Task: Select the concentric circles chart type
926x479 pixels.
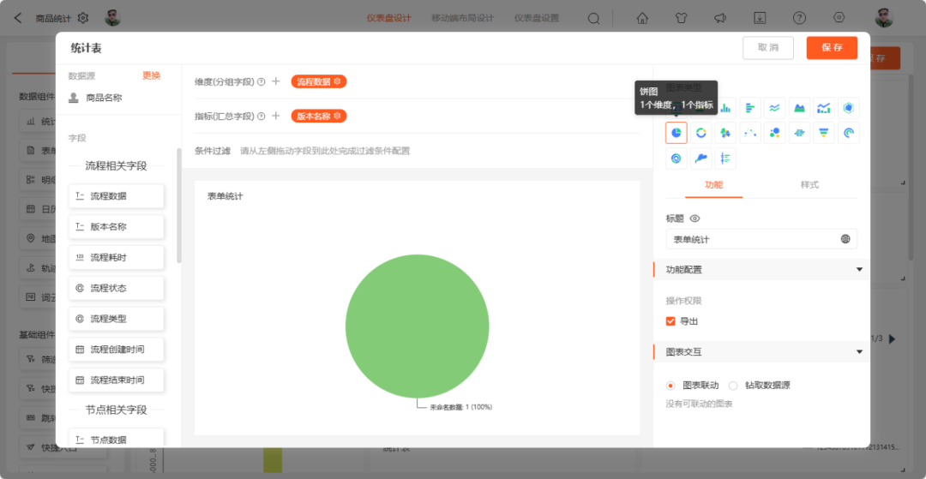Action: pyautogui.click(x=676, y=158)
